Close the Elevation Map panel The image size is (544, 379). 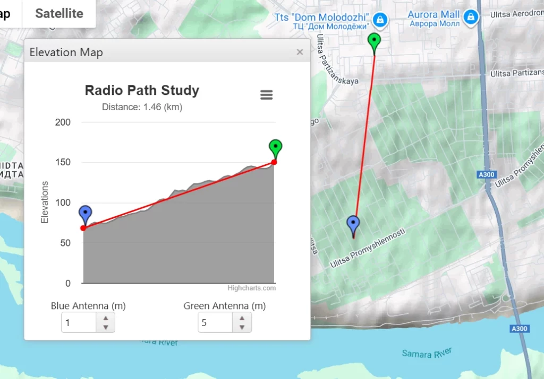(x=300, y=52)
